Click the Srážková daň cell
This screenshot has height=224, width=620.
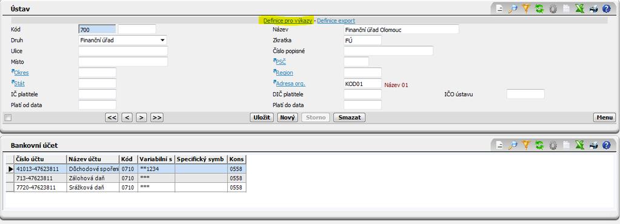point(93,188)
